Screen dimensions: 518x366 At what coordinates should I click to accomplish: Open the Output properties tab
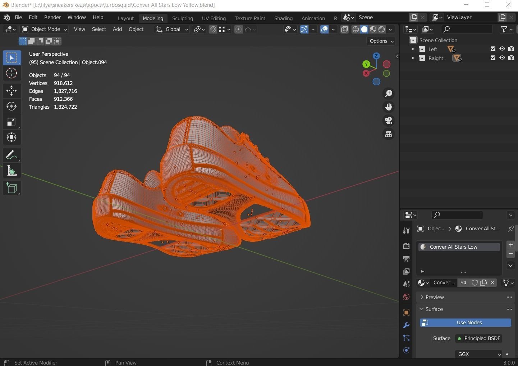(x=407, y=258)
